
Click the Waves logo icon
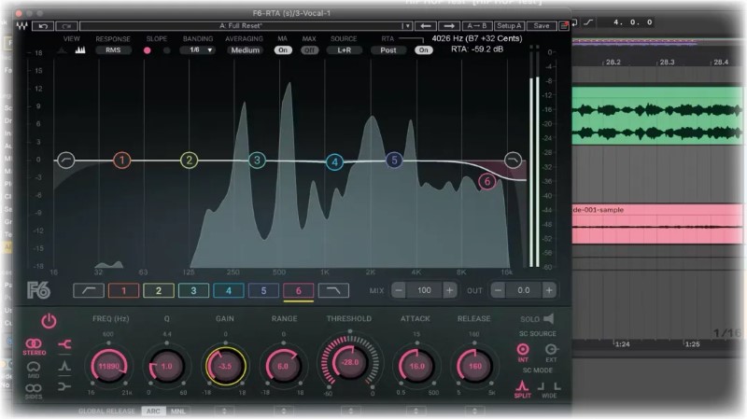point(21,26)
